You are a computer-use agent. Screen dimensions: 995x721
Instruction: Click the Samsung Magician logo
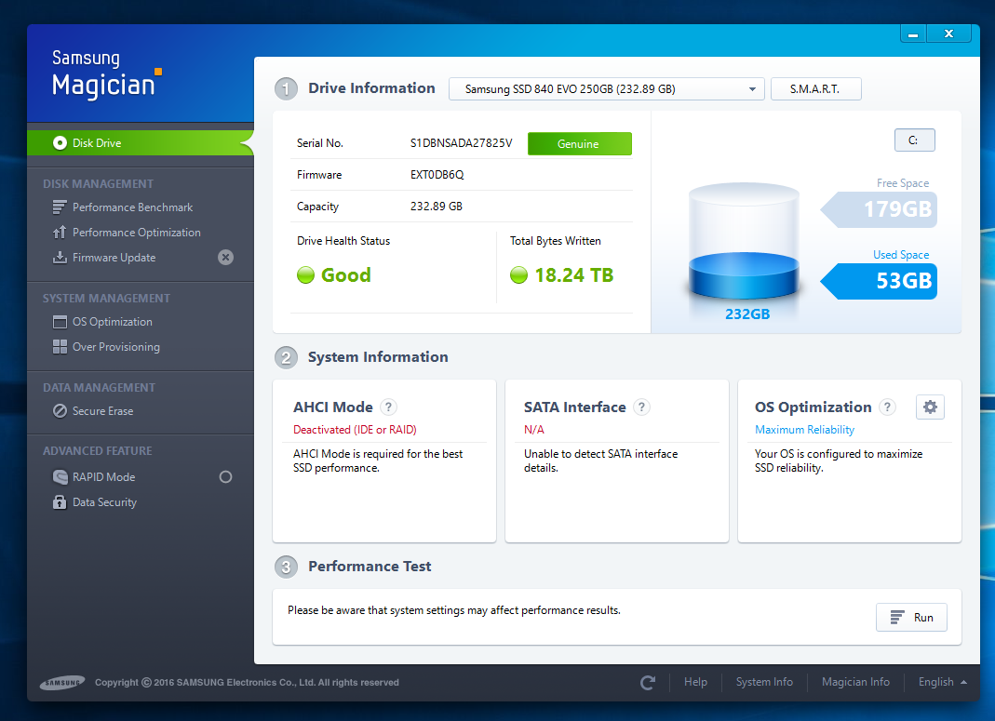coord(107,74)
